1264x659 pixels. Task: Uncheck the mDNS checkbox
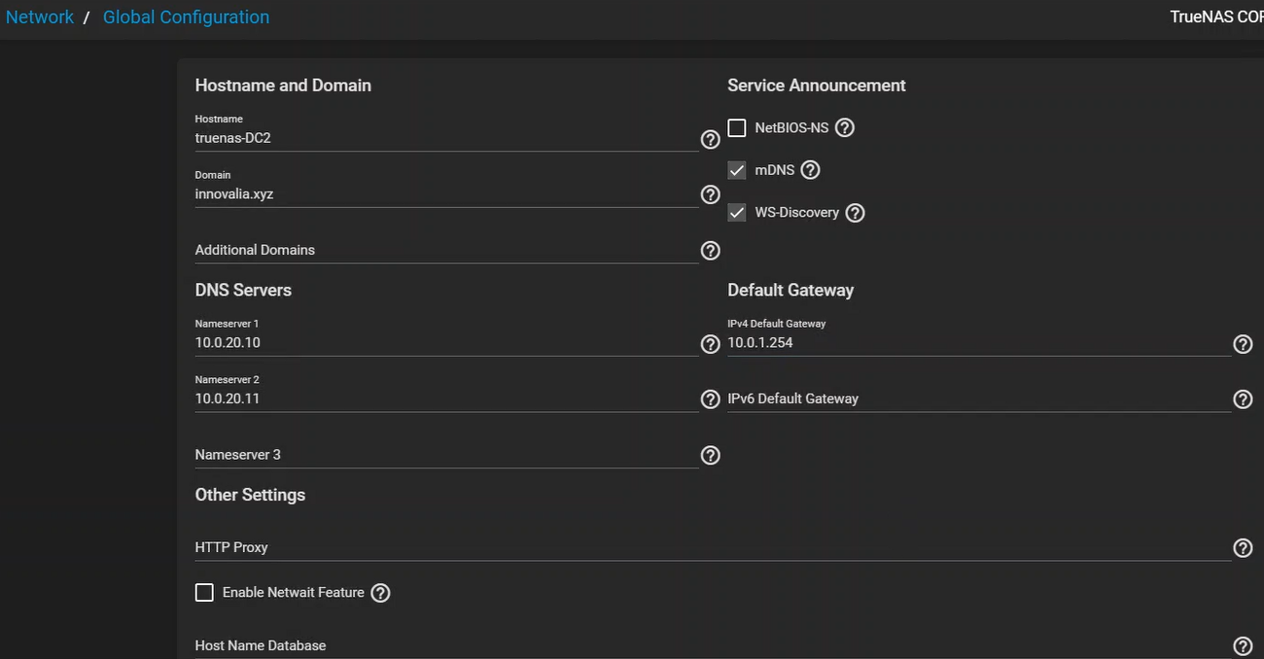[x=737, y=170]
